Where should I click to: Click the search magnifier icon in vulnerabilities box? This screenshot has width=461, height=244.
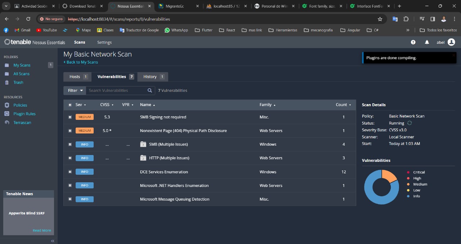pos(150,90)
